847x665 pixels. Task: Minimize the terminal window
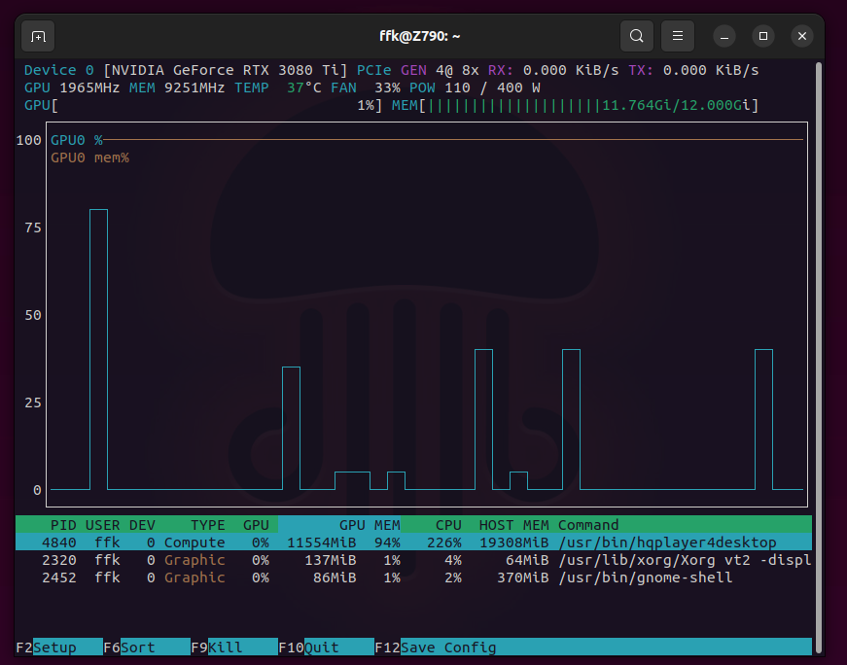click(724, 36)
